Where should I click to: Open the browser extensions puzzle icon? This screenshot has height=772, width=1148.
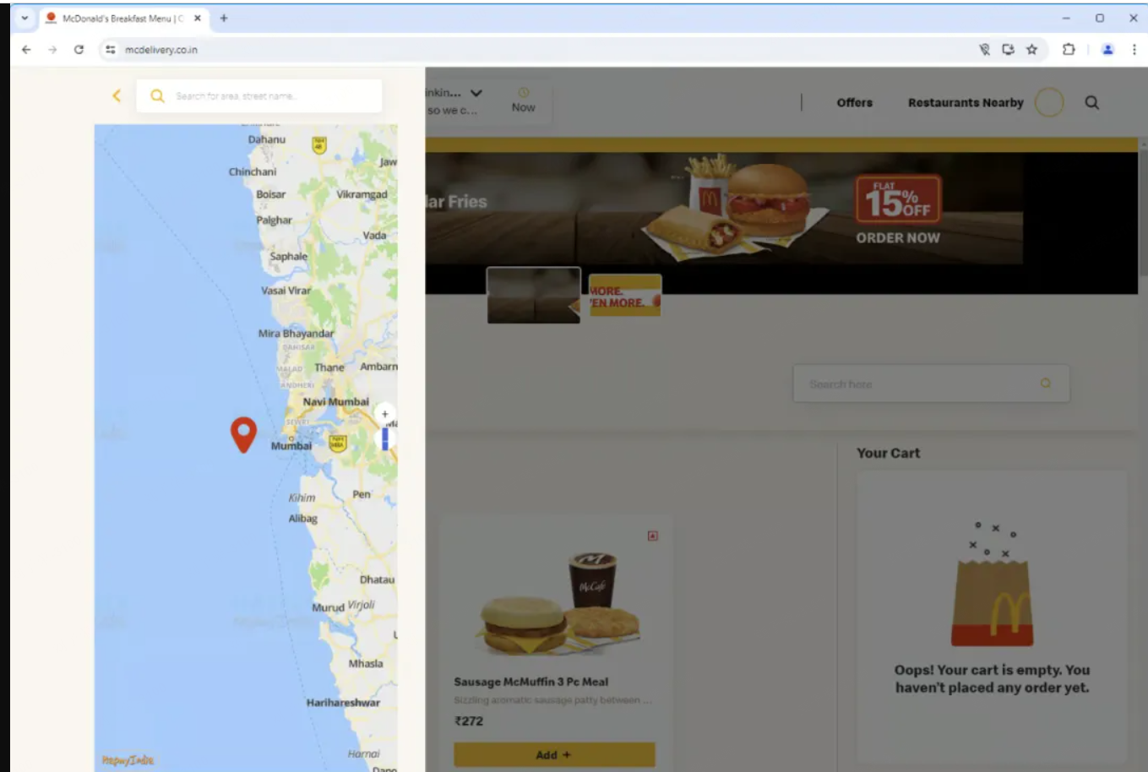tap(1069, 50)
